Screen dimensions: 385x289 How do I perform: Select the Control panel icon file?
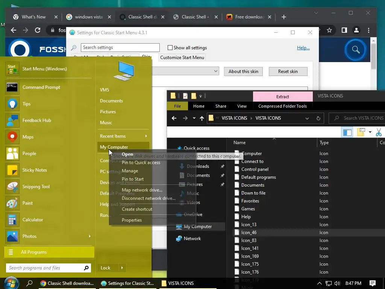(255, 169)
